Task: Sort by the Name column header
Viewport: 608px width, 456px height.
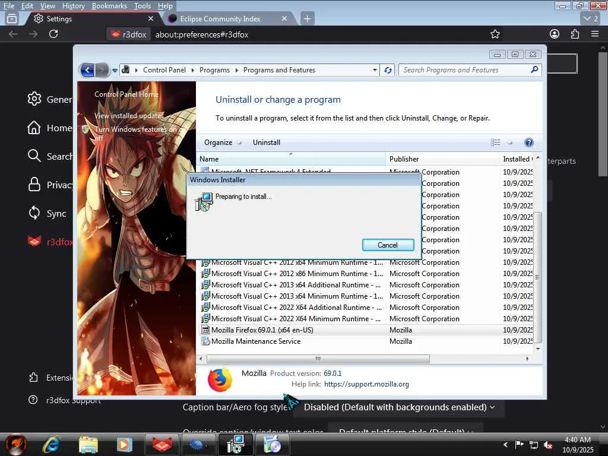Action: (291, 159)
